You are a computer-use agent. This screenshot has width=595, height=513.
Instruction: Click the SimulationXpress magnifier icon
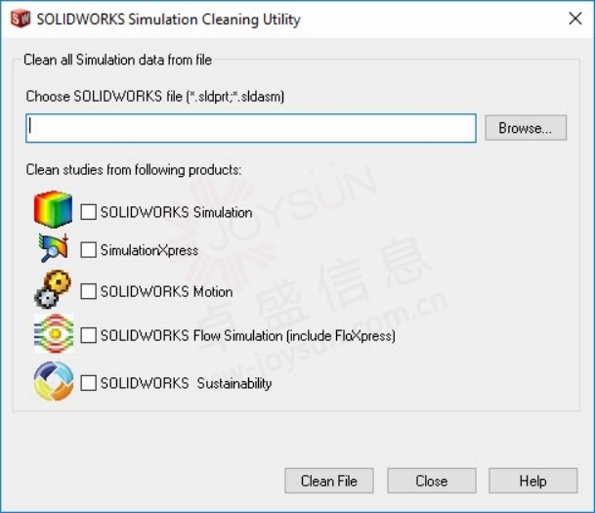point(54,248)
